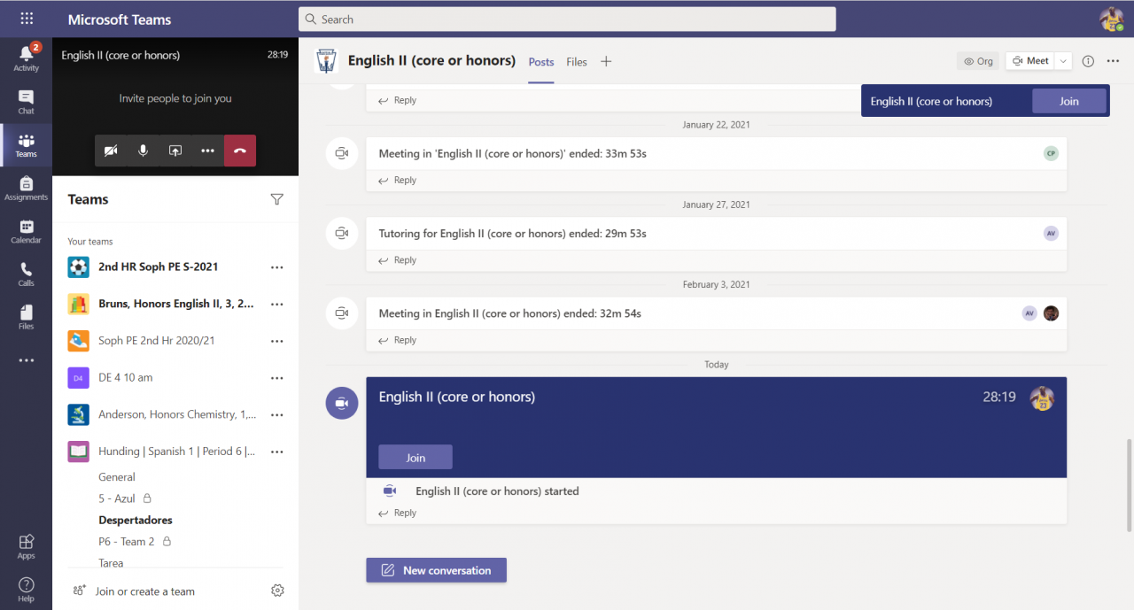More options for Anderson Honors Chemistry
This screenshot has width=1134, height=610.
click(277, 414)
